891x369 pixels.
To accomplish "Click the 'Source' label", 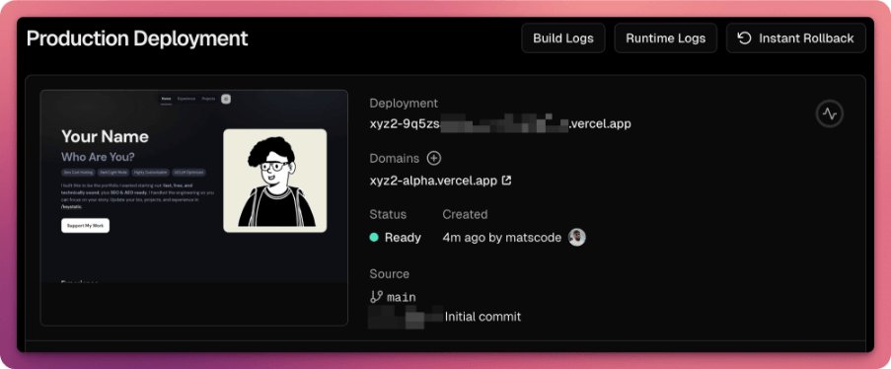I will pos(389,273).
